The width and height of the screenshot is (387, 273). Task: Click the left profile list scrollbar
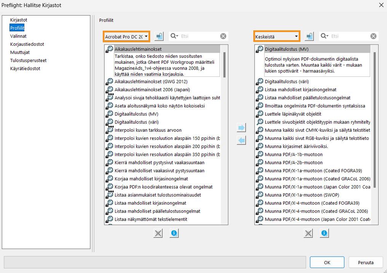[x=224, y=65]
